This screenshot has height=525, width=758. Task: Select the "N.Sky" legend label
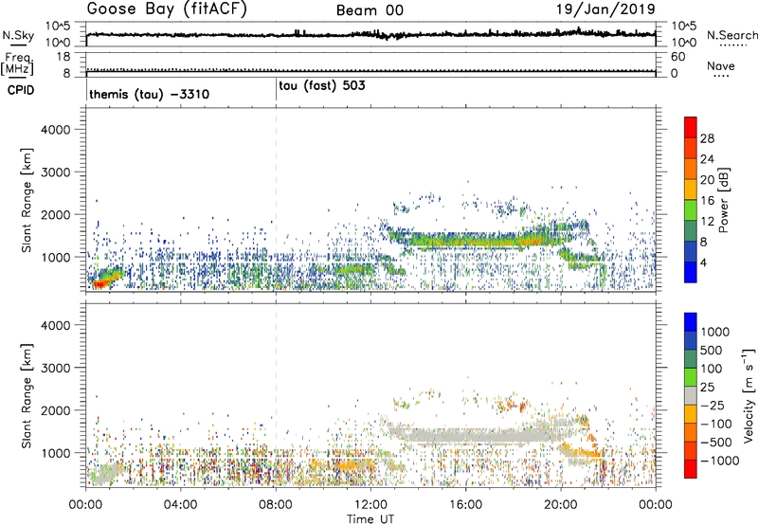[18, 35]
